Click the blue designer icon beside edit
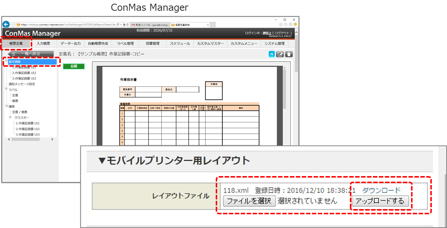Screen dimensions: 447x228 click(272, 54)
